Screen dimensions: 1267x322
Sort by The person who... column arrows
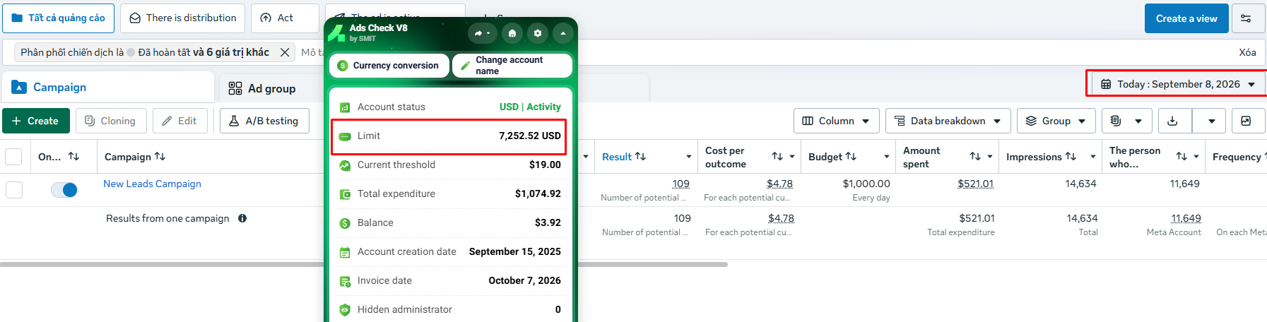[x=1181, y=156]
